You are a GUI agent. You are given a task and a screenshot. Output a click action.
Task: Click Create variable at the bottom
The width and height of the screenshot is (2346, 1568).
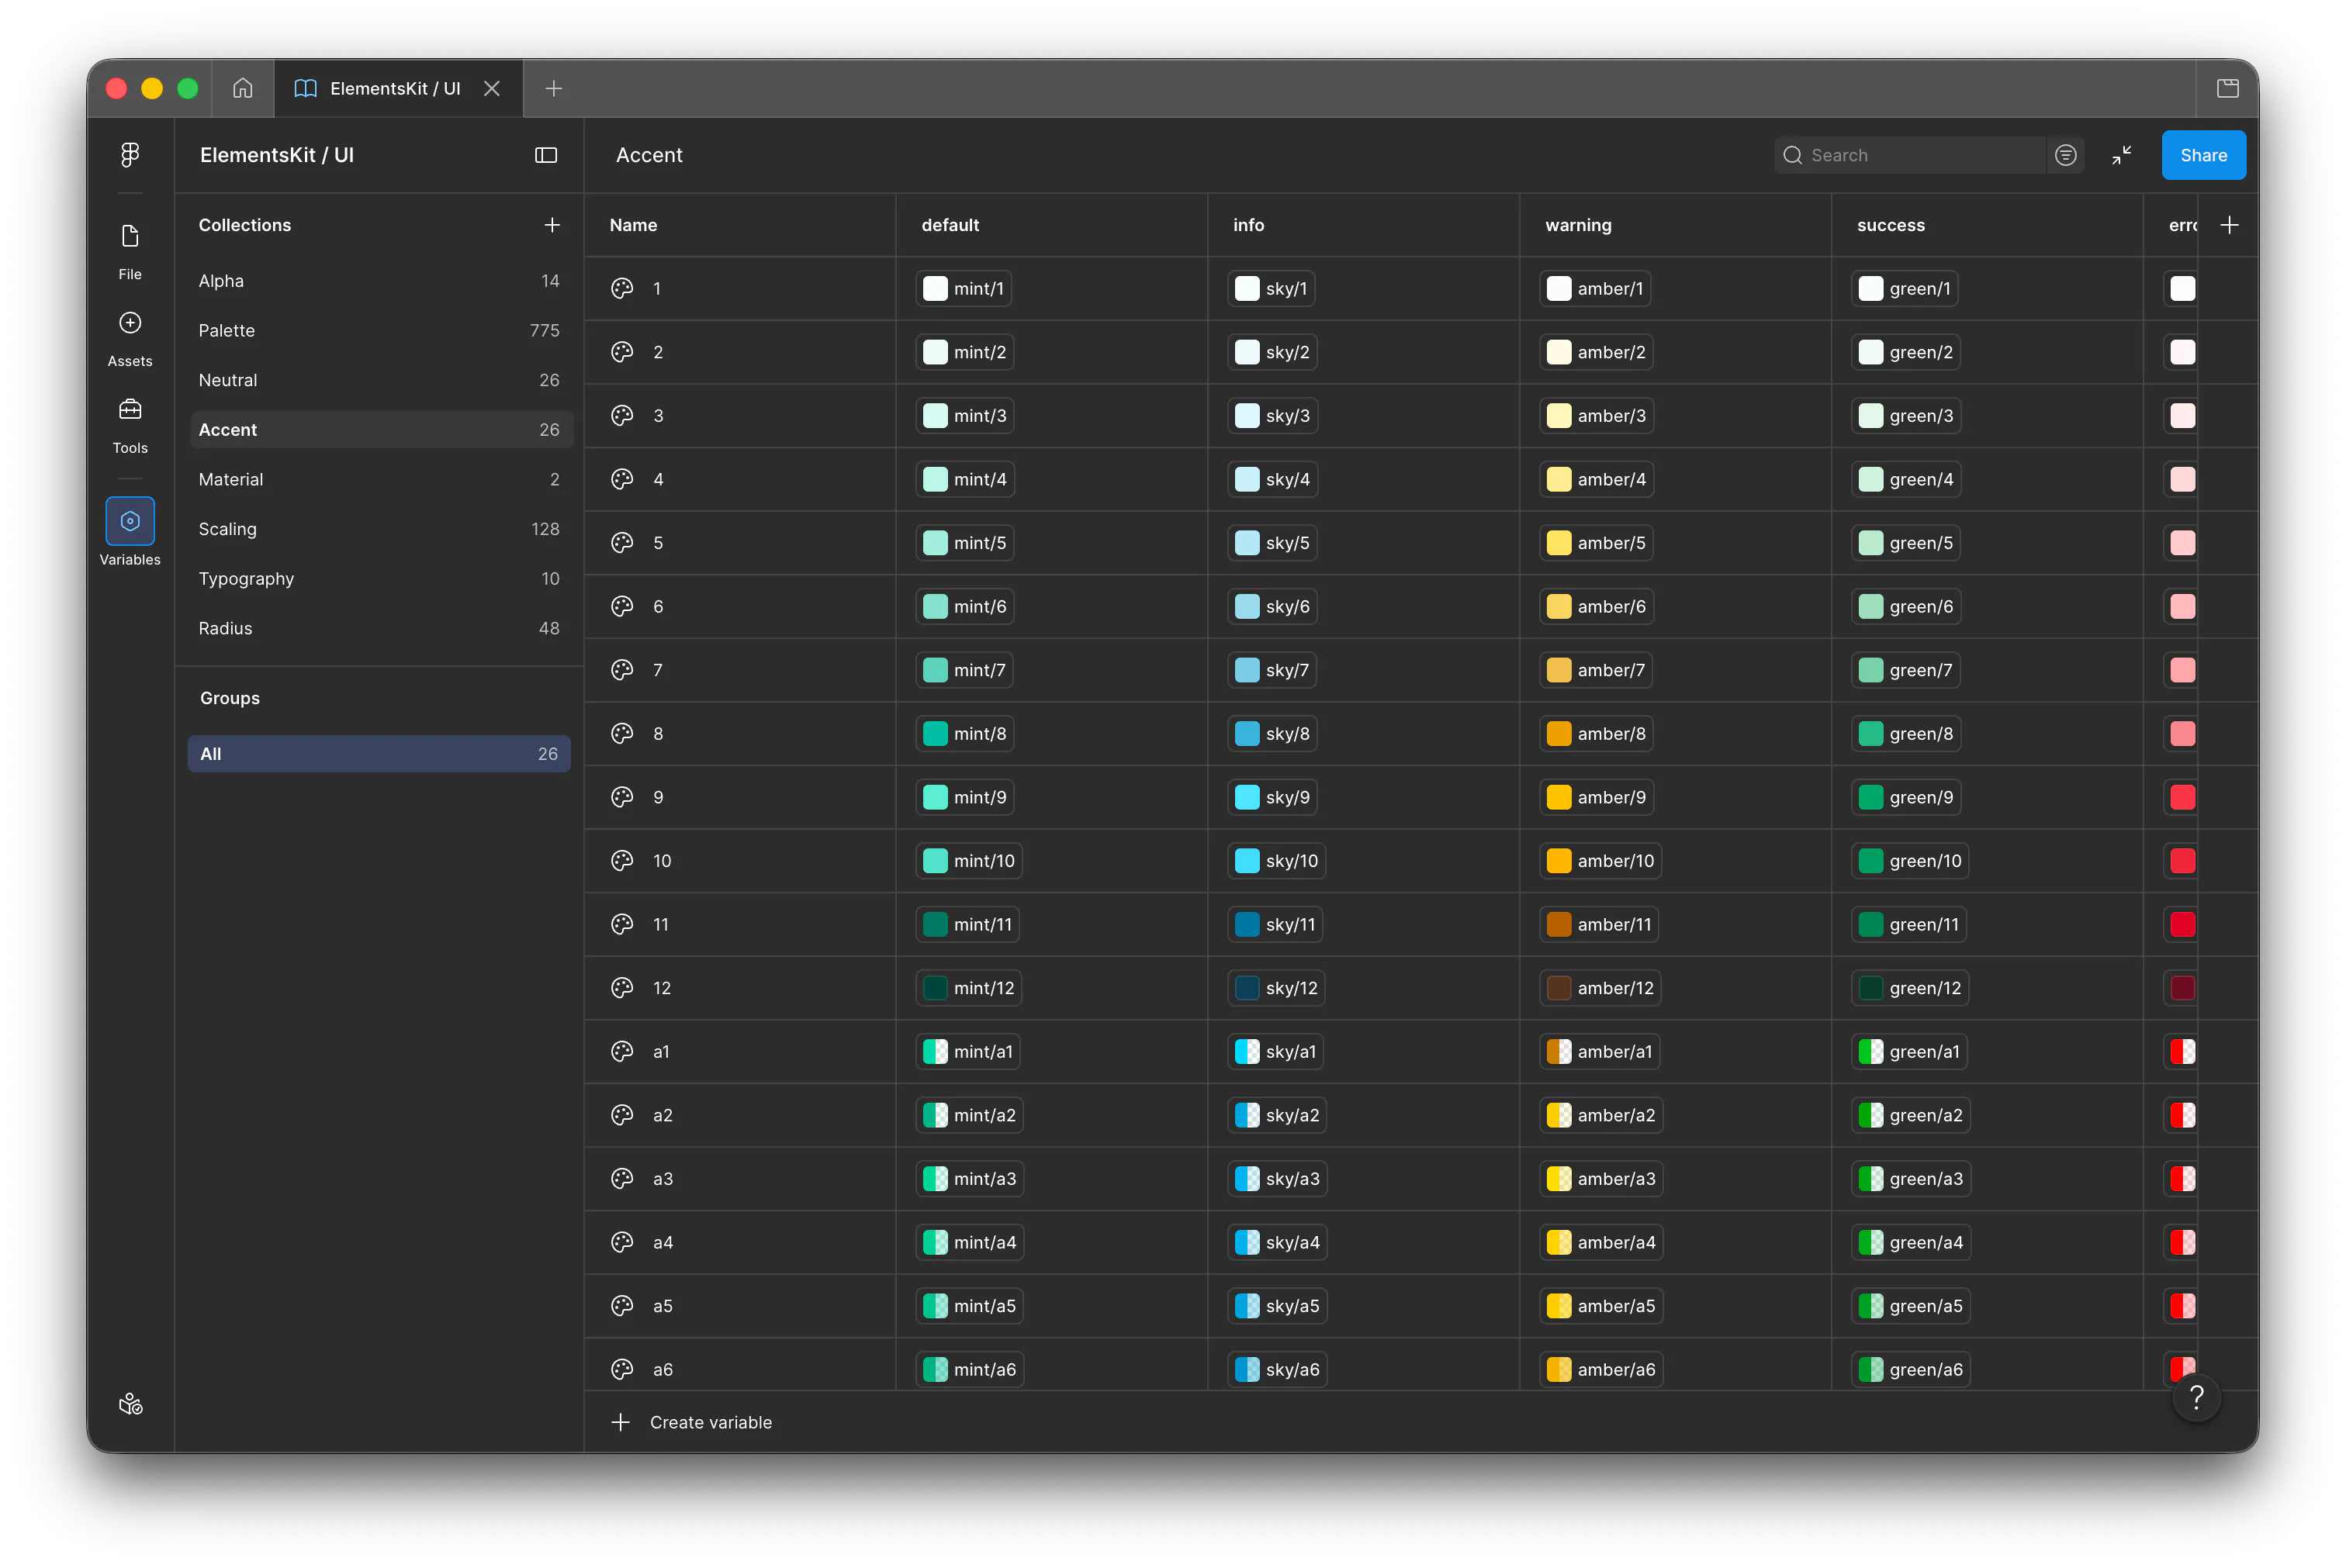[711, 1422]
